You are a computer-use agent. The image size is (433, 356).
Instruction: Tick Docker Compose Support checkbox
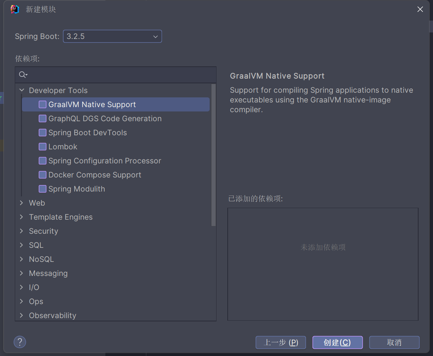point(43,175)
